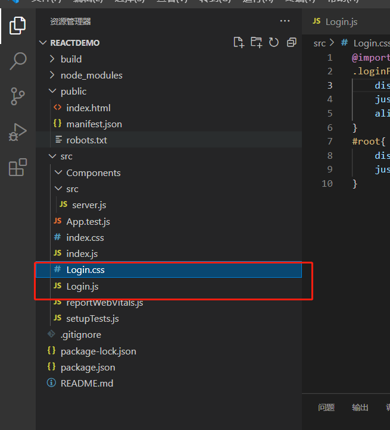Click src in the editor breadcrumb
The image size is (390, 430).
coord(320,43)
